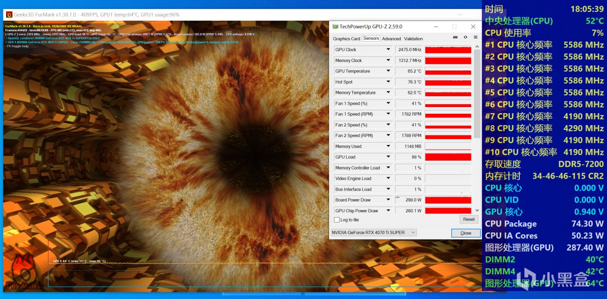Open the Memory Clock sensor dropdown

coord(388,61)
